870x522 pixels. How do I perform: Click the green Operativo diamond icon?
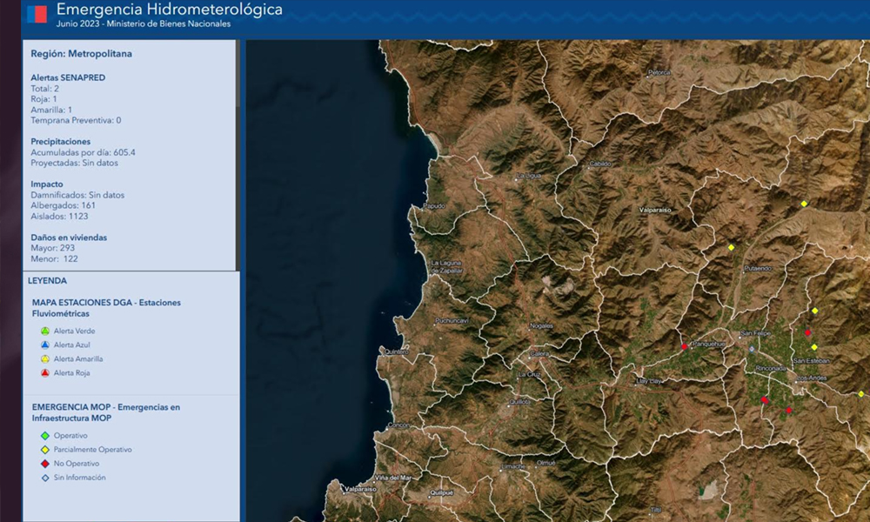[44, 436]
